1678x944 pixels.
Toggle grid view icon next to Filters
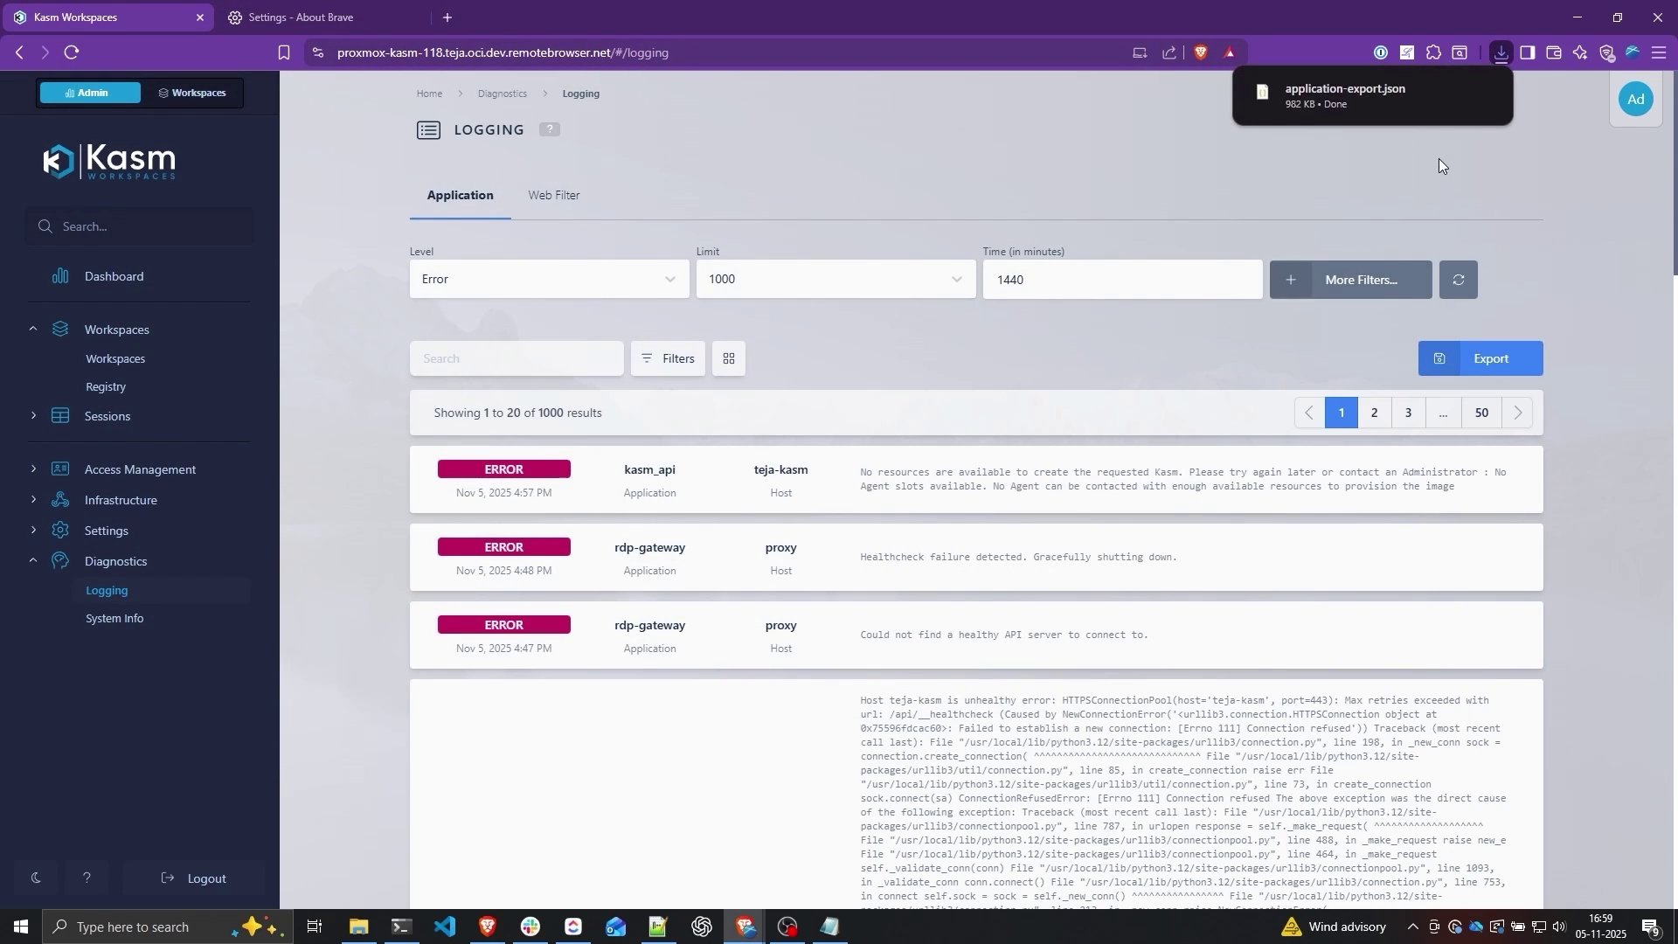(728, 358)
